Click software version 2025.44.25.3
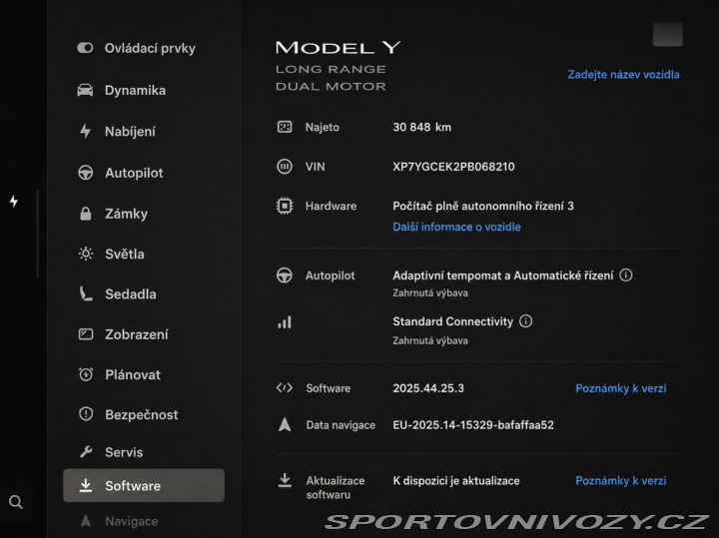 click(428, 388)
